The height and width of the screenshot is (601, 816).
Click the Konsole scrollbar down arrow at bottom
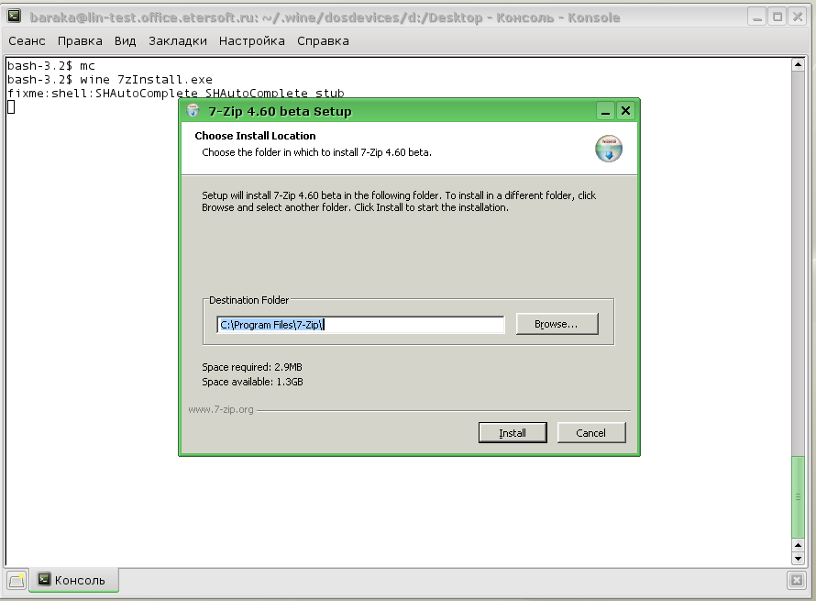pos(798,559)
